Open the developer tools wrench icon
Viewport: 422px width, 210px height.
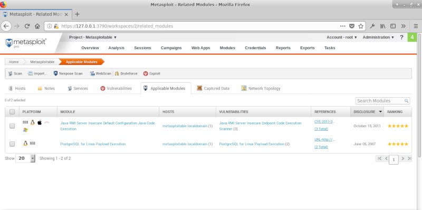coord(372,26)
